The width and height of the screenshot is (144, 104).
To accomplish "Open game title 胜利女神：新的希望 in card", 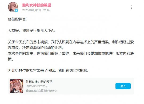I will (39, 82).
